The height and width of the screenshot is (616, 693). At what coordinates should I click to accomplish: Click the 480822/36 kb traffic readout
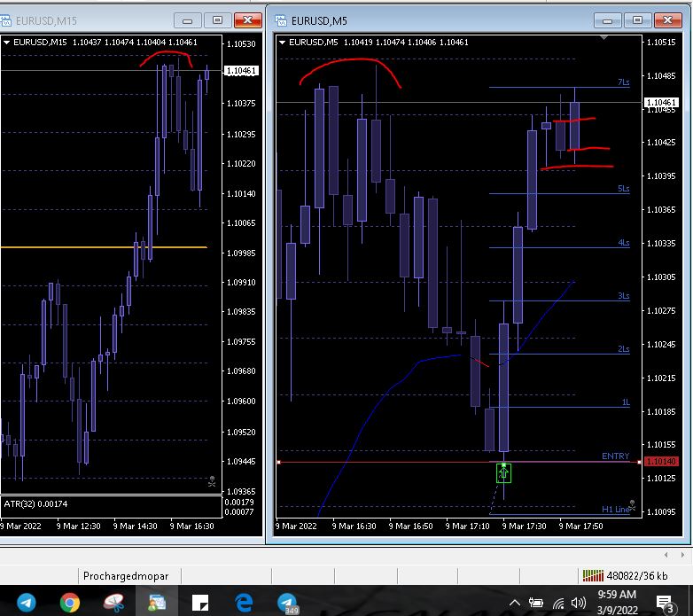(x=637, y=576)
